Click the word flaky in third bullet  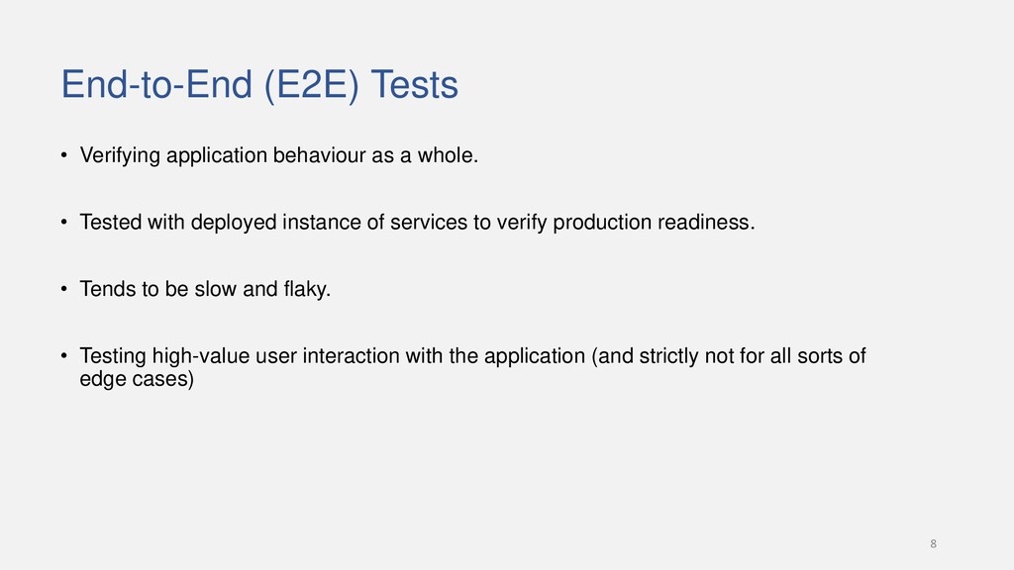(307, 289)
